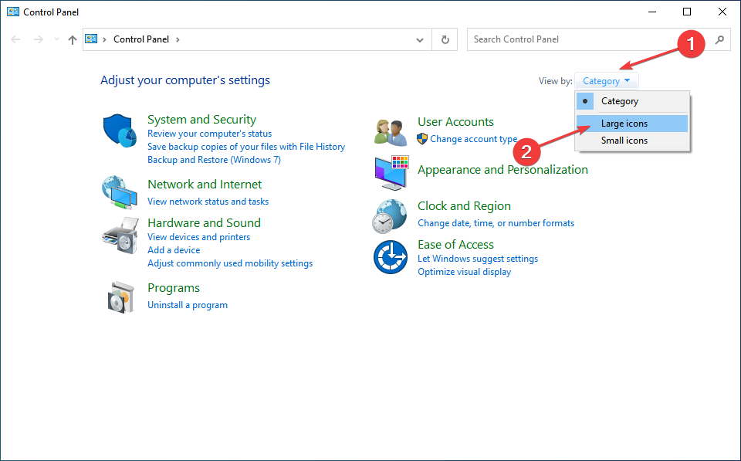Open the address bar history dropdown
The image size is (741, 461).
tap(420, 39)
